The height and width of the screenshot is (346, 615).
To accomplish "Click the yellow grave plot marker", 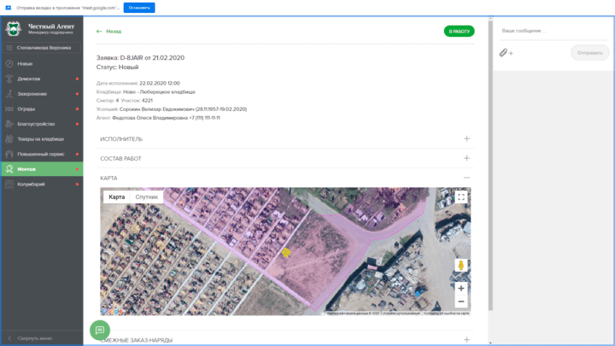I will 286,253.
